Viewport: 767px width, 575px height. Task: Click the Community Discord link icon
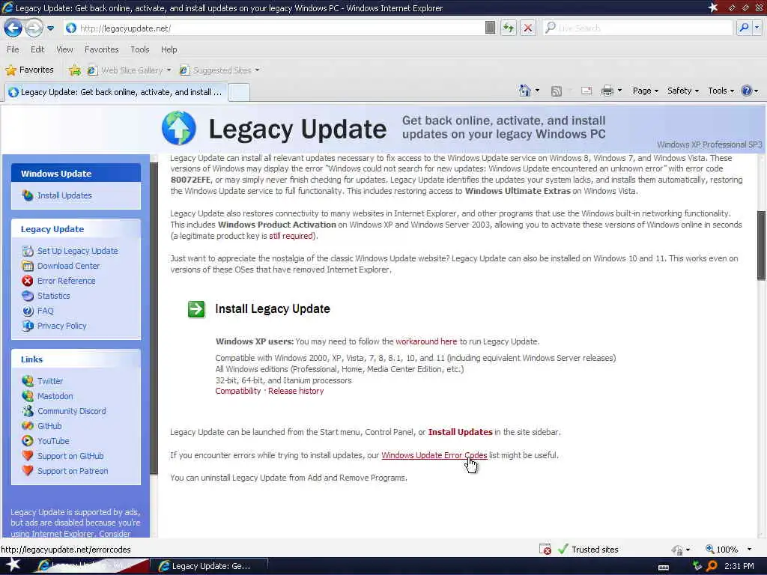click(28, 411)
